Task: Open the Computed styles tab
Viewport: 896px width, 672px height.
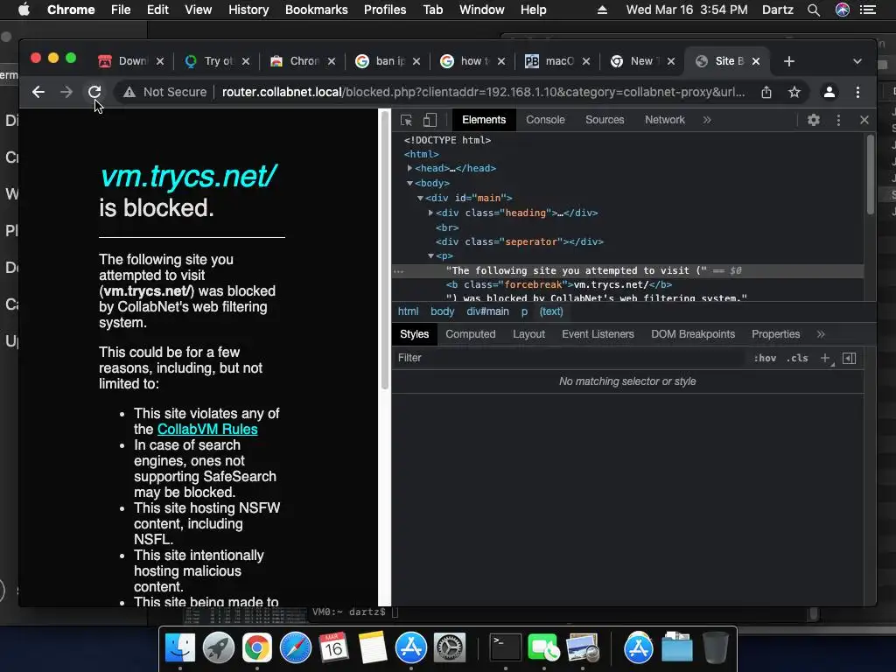Action: [x=470, y=334]
